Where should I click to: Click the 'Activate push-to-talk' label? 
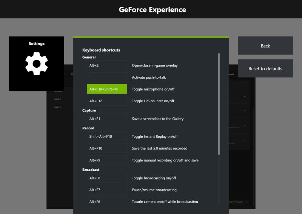[x=149, y=77]
